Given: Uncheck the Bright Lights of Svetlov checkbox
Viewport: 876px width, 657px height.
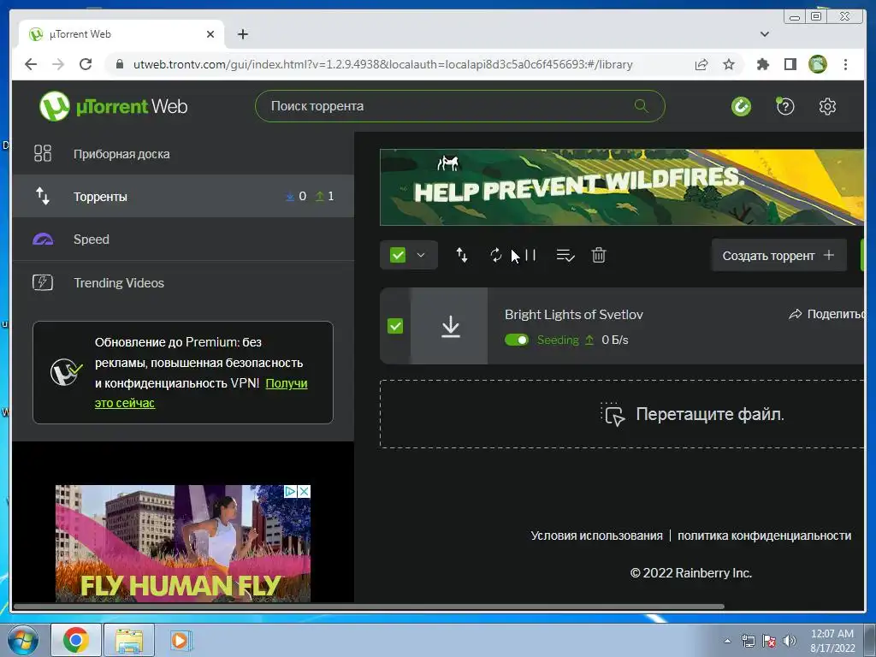Looking at the screenshot, I should tap(395, 326).
